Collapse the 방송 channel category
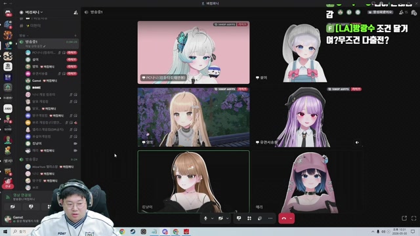Screen dimensions: 420x236 coord(24,35)
